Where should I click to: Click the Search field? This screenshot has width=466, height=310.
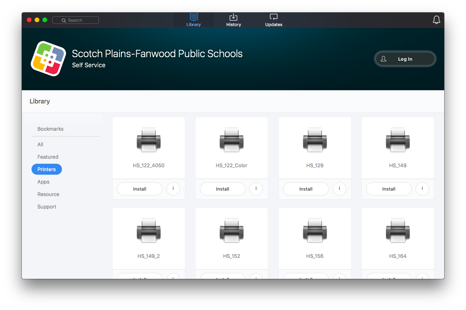click(x=76, y=20)
